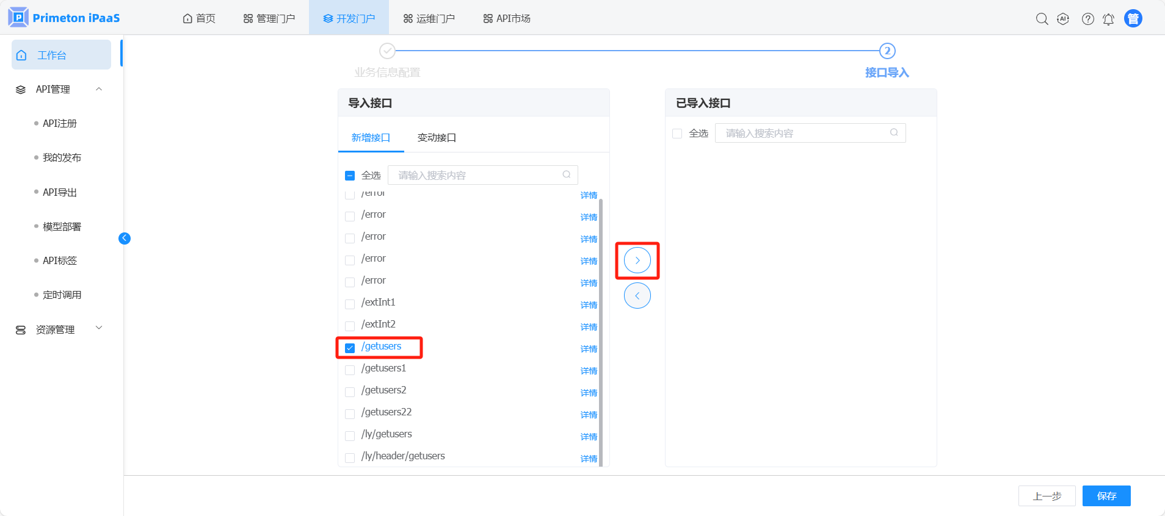Click the interface list vertical scrollbar
Screen dimensions: 1165x516
click(601, 329)
